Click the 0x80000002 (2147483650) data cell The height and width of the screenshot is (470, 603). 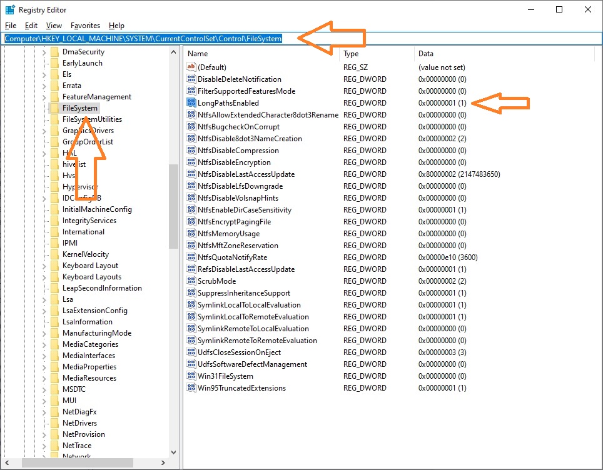459,174
